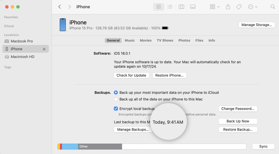Click the Tags icon in toolbar
279x154 pixels.
239,7
